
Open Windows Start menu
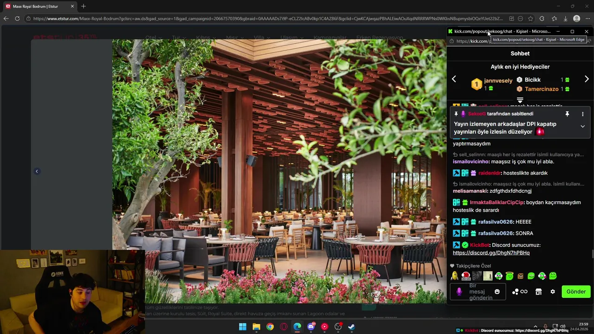[x=243, y=327]
